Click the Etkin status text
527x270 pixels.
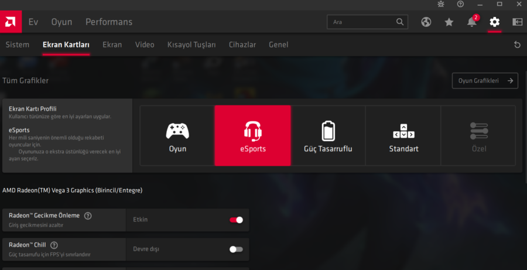point(140,220)
